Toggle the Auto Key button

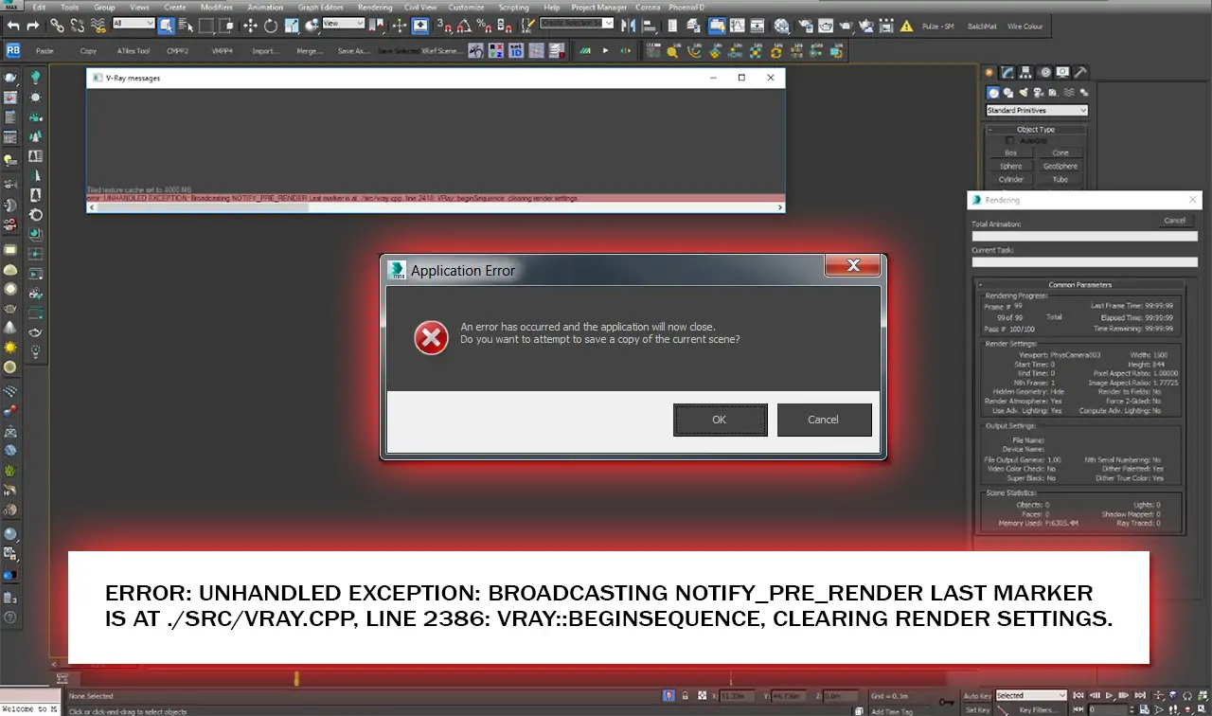976,695
